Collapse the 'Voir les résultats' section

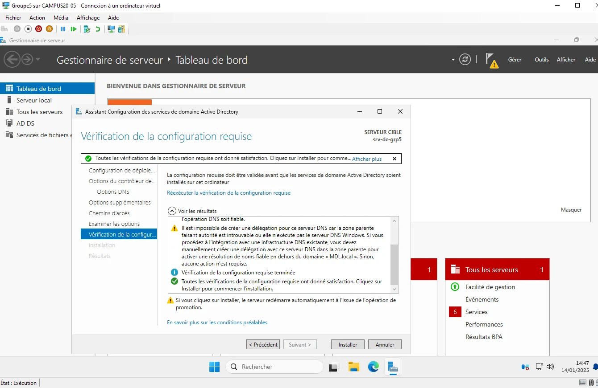coord(172,211)
